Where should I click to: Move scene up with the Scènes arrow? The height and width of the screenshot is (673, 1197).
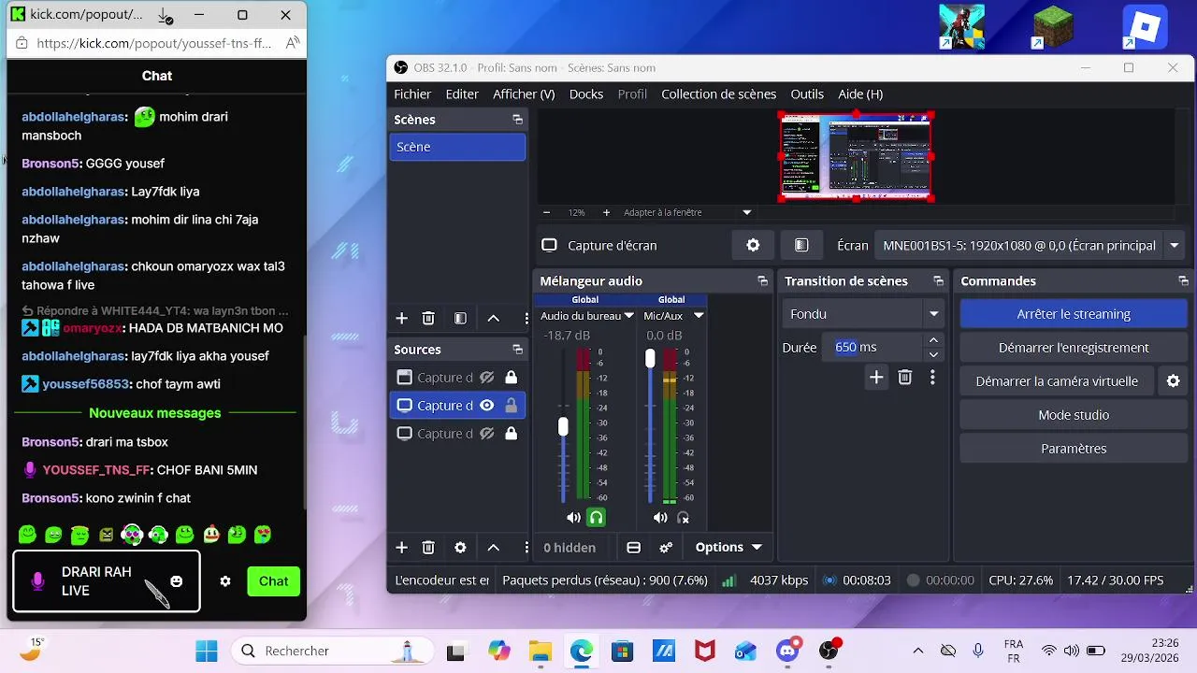[494, 319]
